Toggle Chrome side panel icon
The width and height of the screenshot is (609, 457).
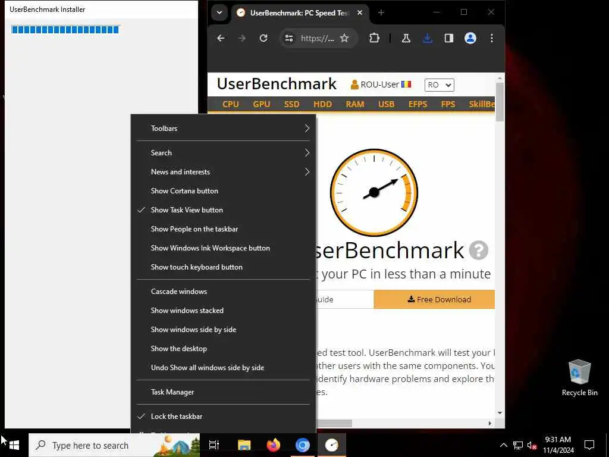[449, 38]
